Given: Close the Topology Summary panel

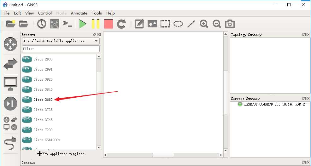Looking at the screenshot, I should pyautogui.click(x=308, y=34).
